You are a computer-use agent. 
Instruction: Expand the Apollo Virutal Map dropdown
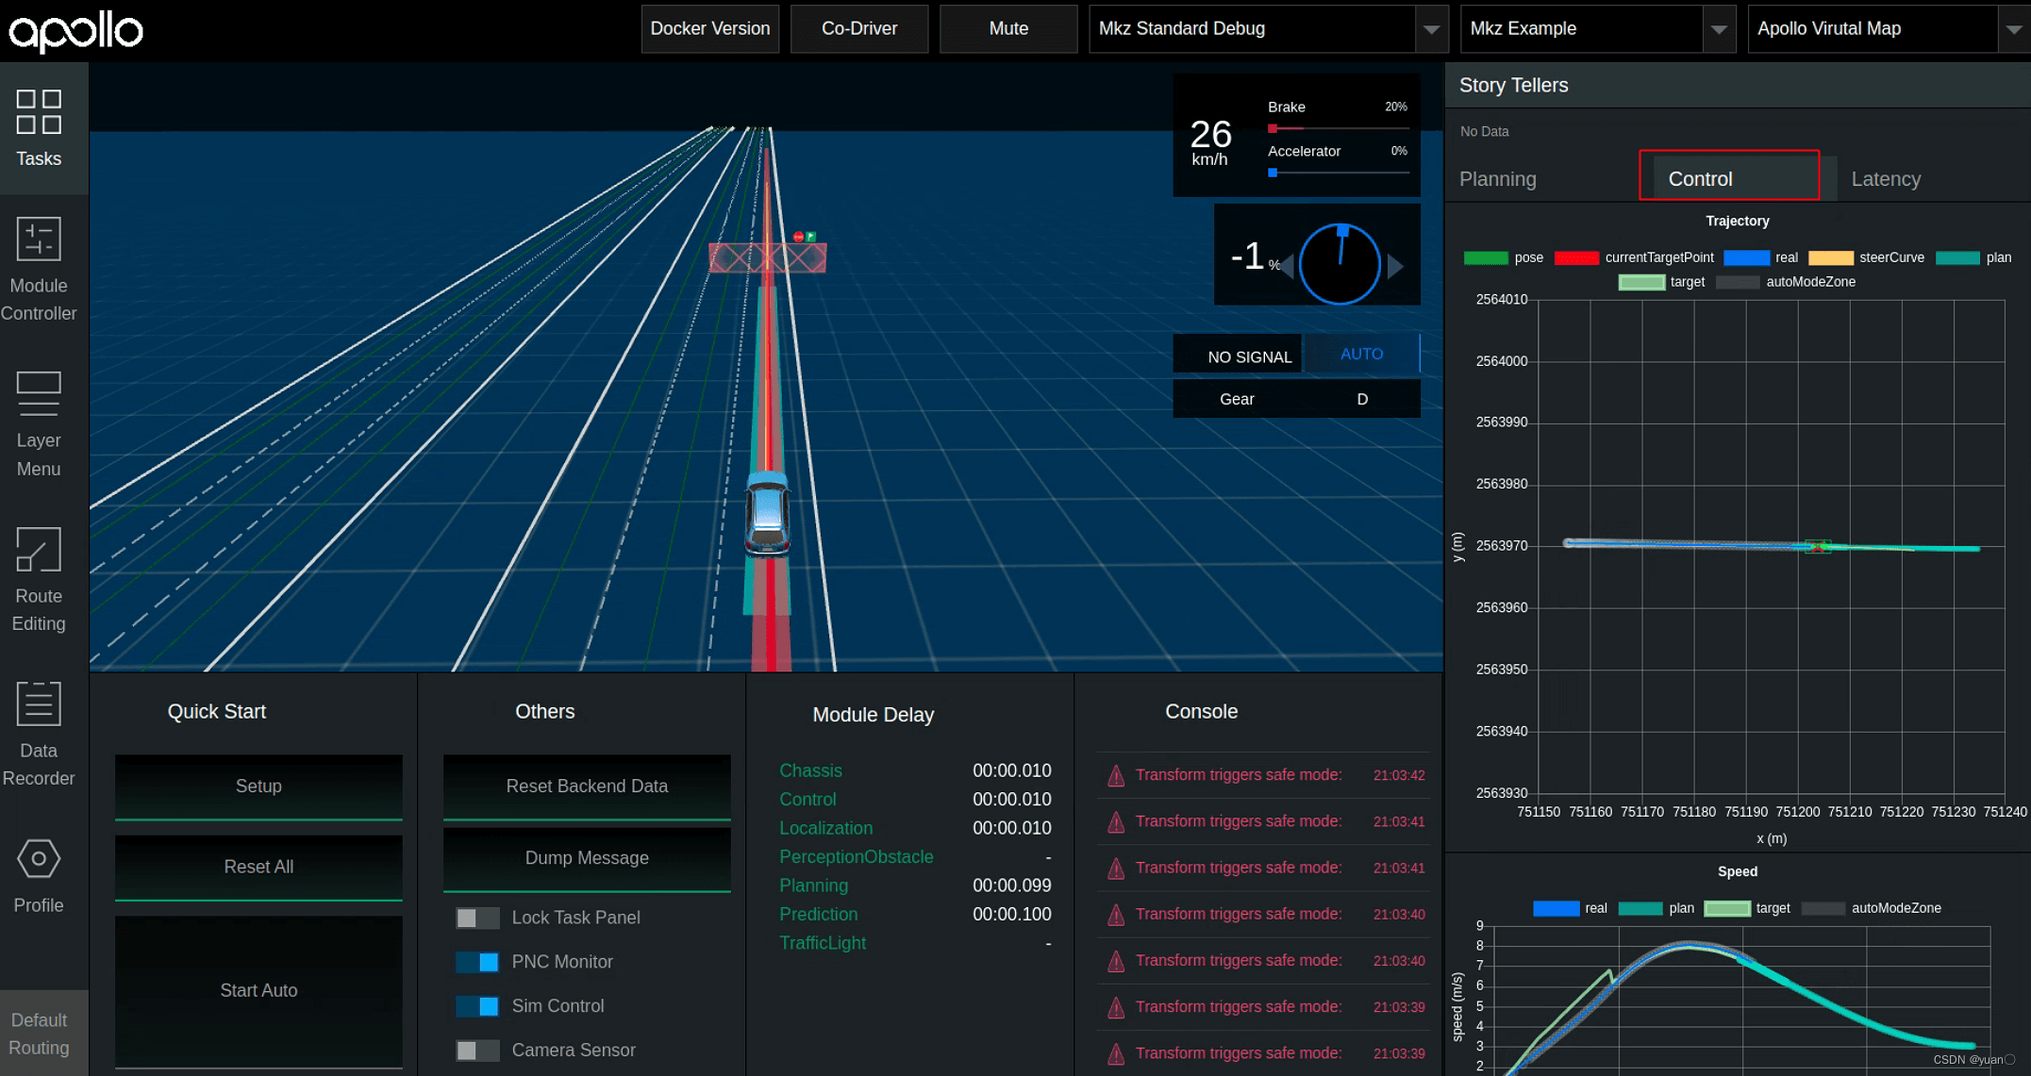[2013, 29]
